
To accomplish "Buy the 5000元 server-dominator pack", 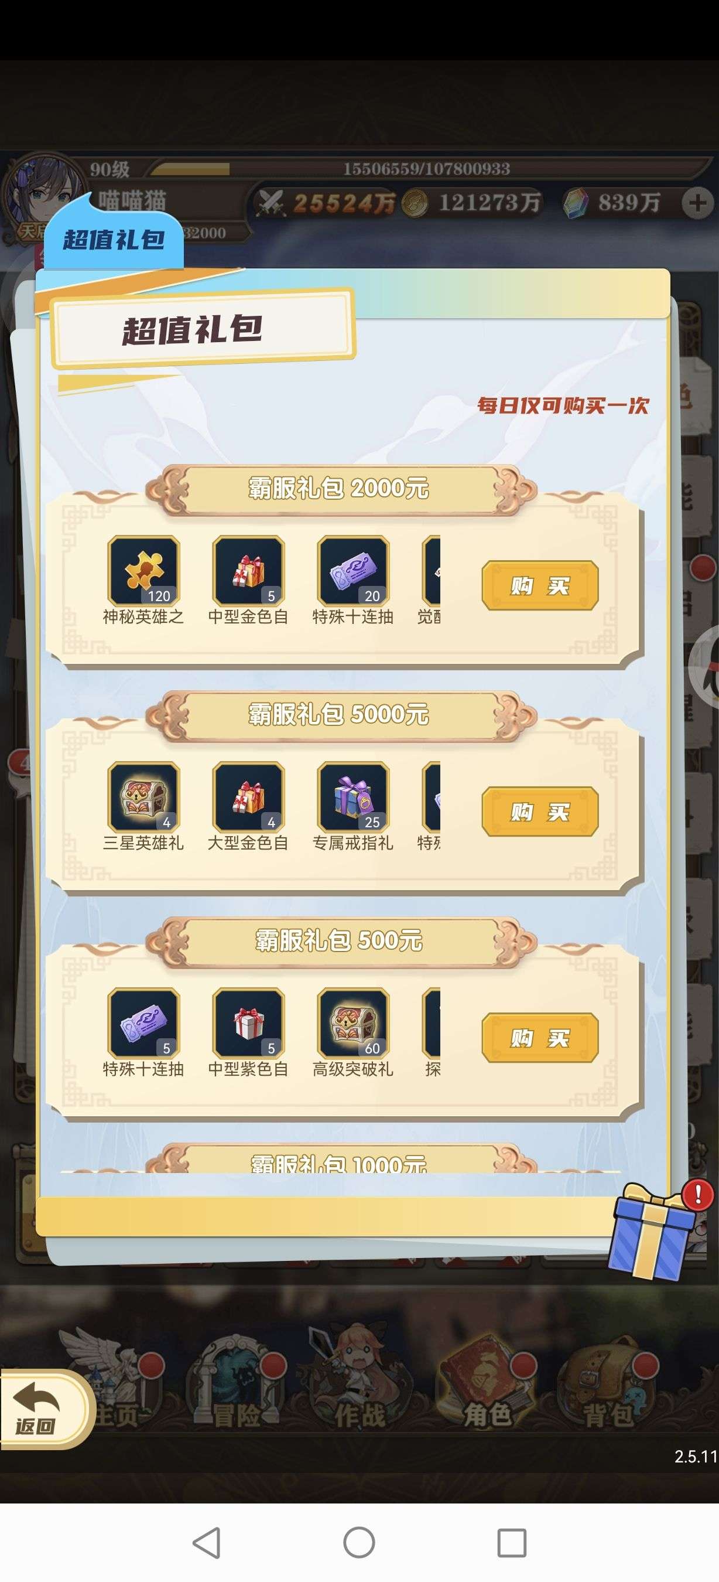I will (540, 812).
